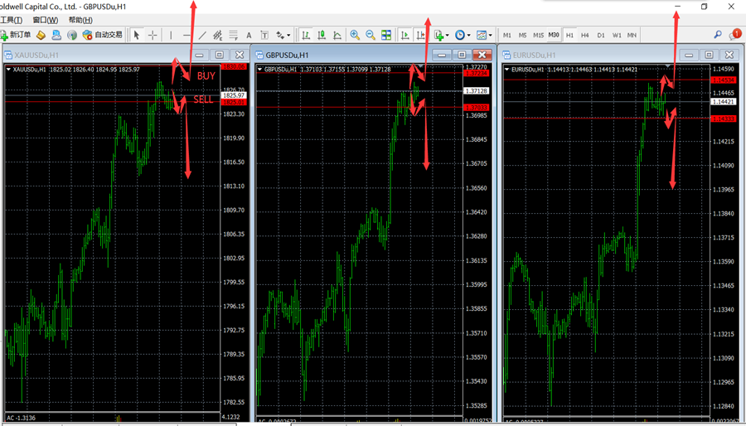Click the New Order (新订单) button
This screenshot has height=426, width=746.
(x=17, y=35)
